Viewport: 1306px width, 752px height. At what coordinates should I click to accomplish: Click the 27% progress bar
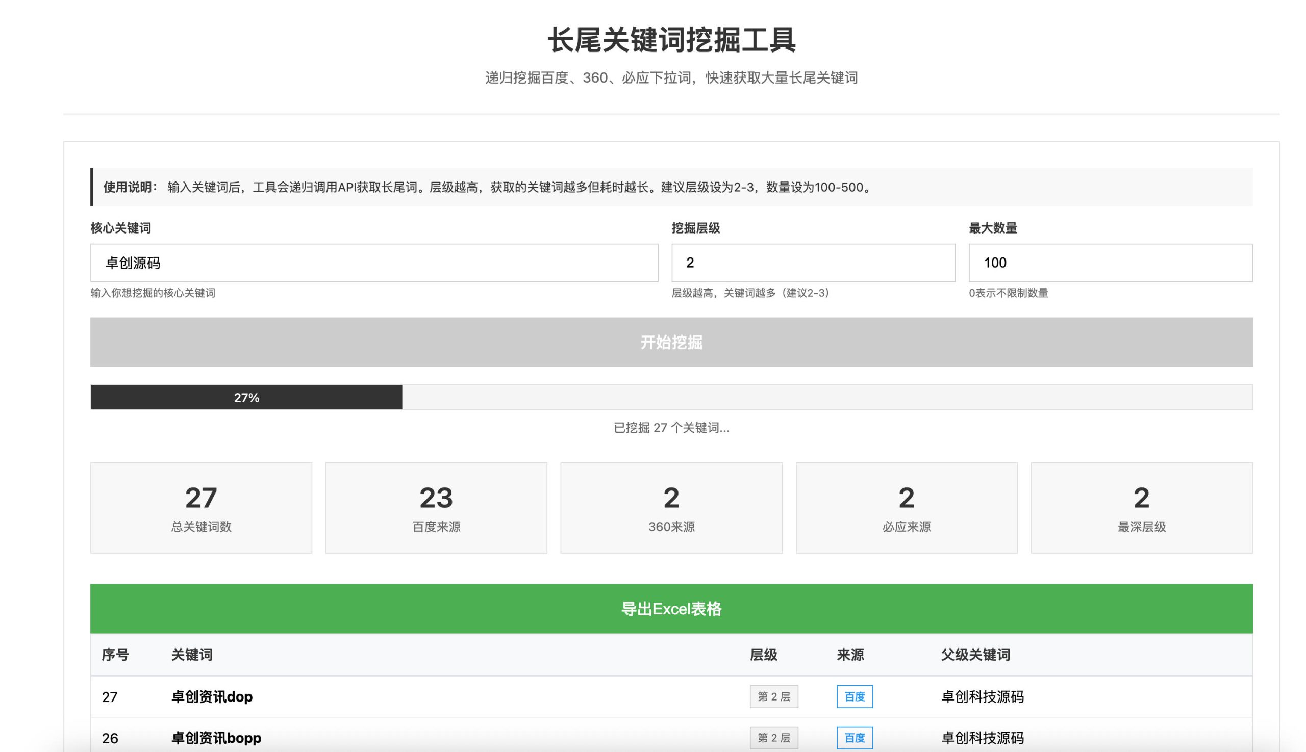671,397
